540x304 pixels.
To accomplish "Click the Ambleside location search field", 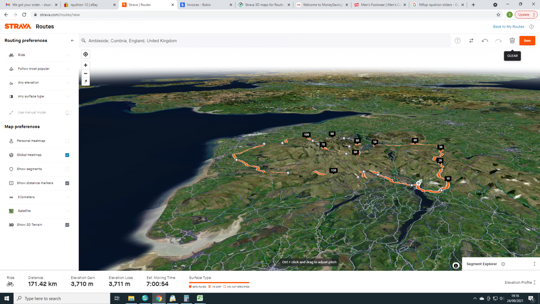I will [264, 41].
